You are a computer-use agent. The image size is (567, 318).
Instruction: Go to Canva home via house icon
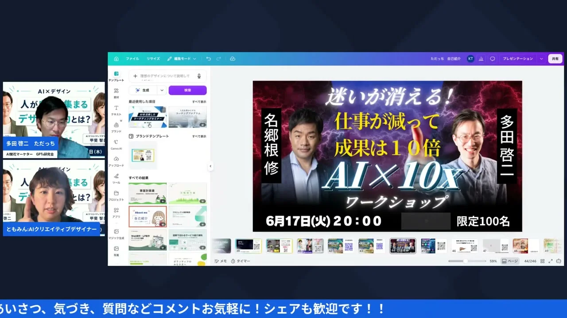click(116, 59)
